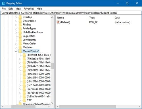Select the FileExts key label
Image resolution: width=142 pixels, height=109 pixels.
(27, 25)
